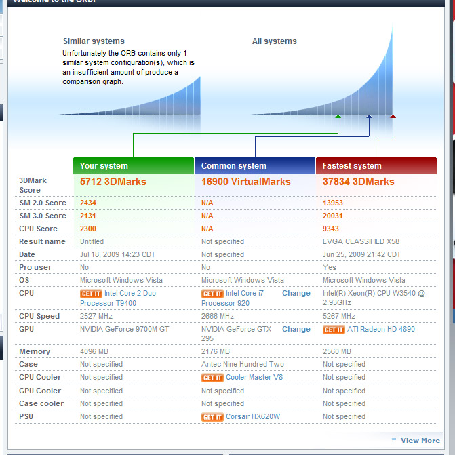Click the red arrow marker on All systems graph

point(393,117)
